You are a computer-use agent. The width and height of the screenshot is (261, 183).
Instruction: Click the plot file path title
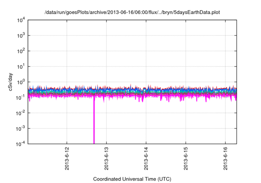pyautogui.click(x=132, y=12)
